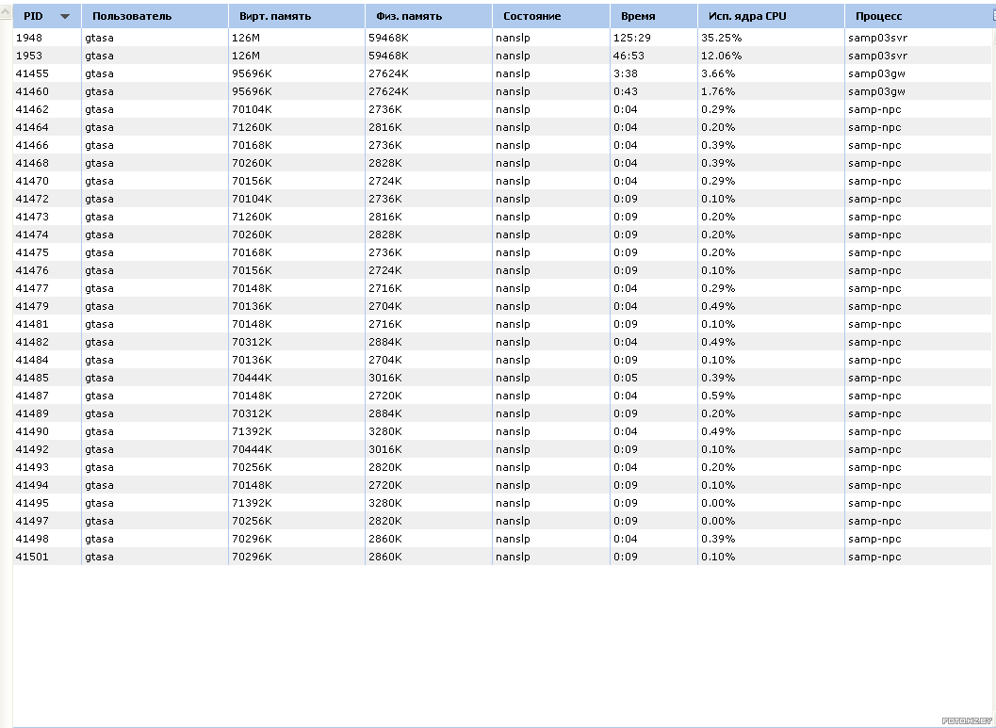Sort by Вирт. память column header

tap(297, 17)
